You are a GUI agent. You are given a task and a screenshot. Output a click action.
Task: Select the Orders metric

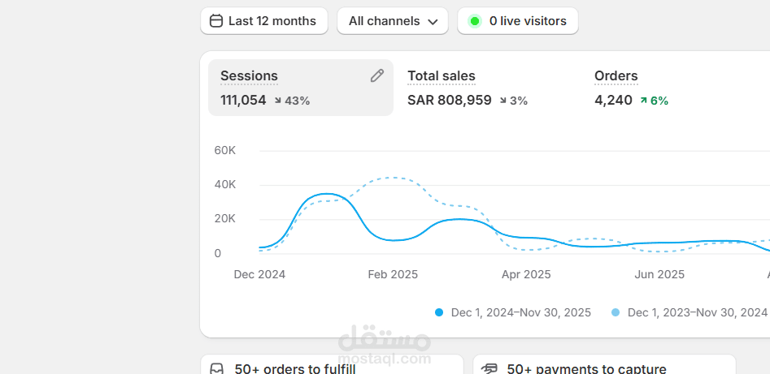[616, 76]
